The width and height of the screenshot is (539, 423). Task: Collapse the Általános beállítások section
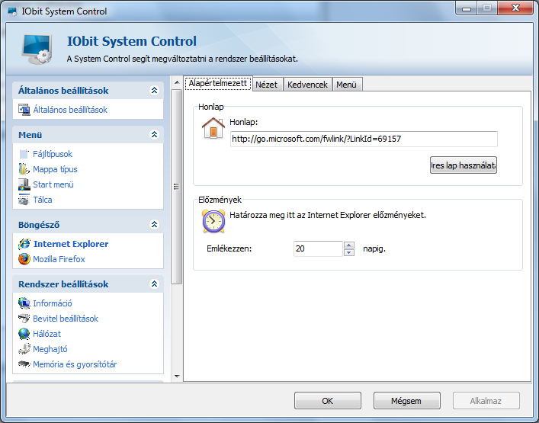(x=154, y=91)
